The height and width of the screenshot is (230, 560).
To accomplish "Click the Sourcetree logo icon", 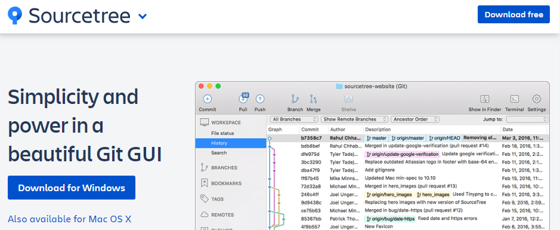I will (x=15, y=16).
